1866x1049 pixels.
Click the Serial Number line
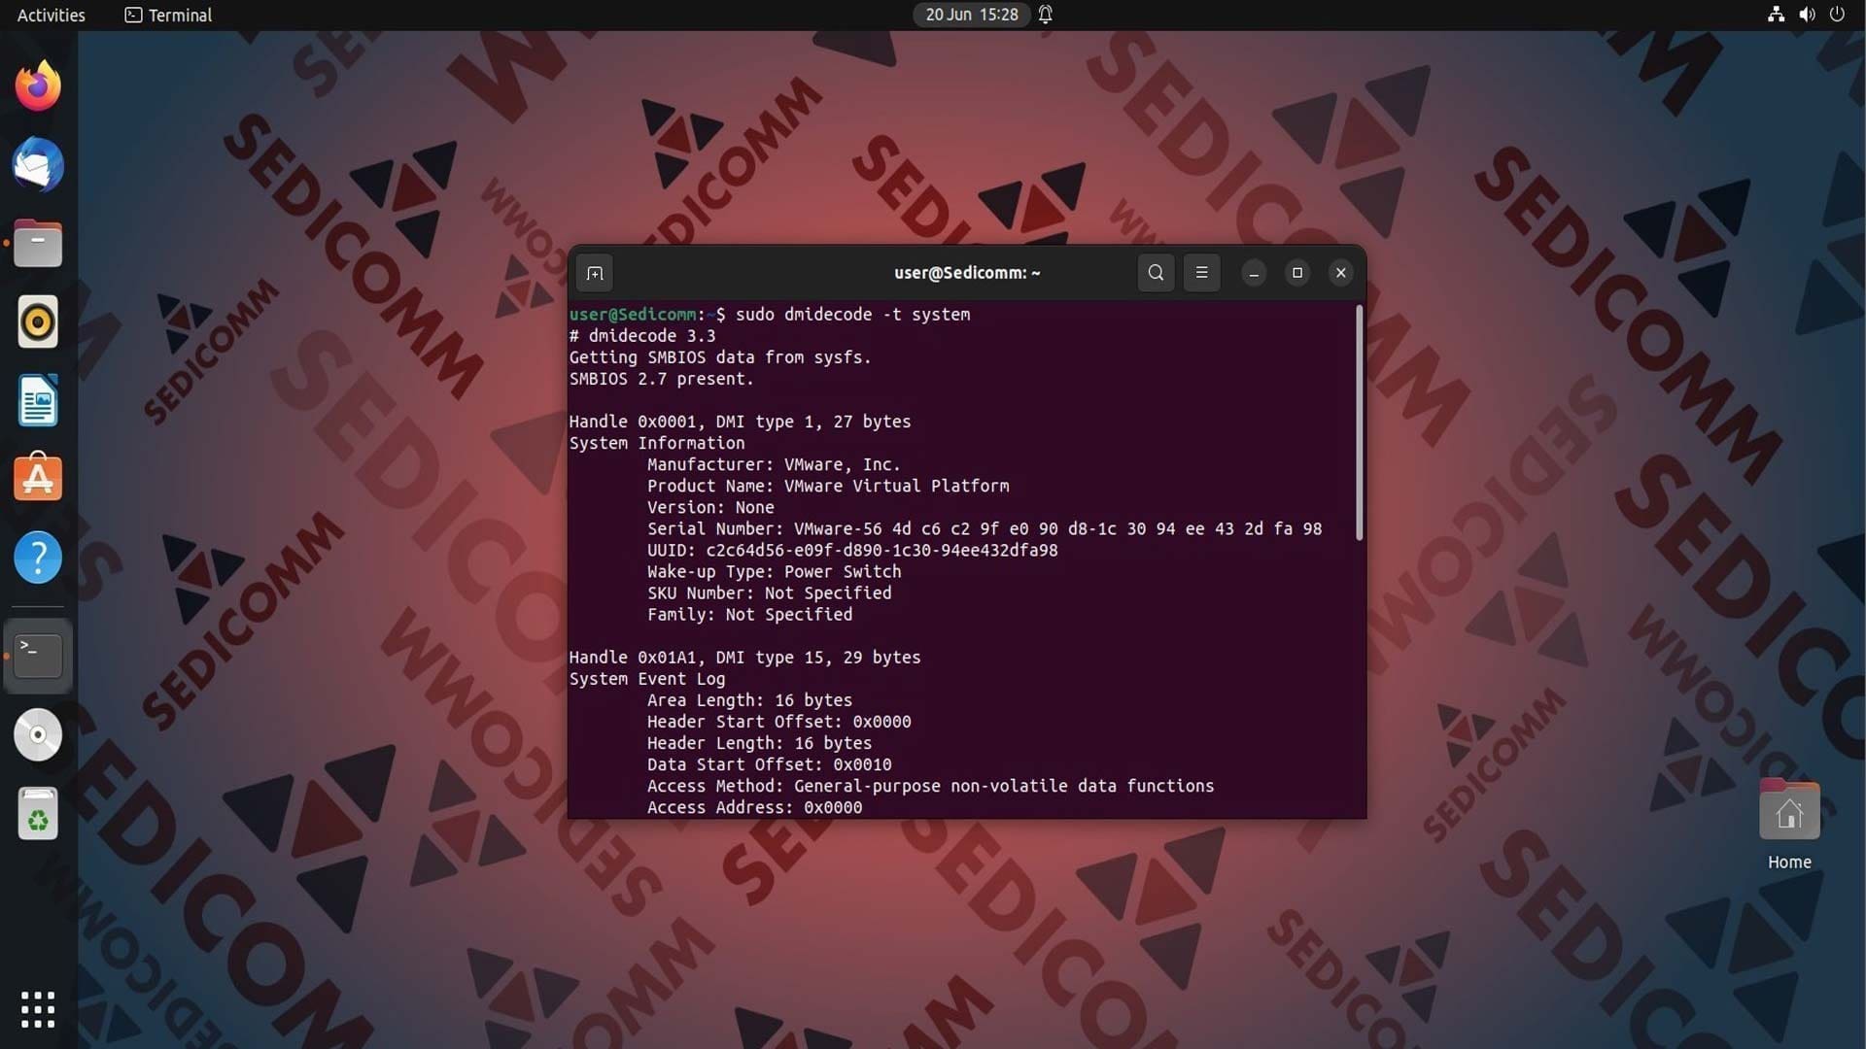(985, 529)
